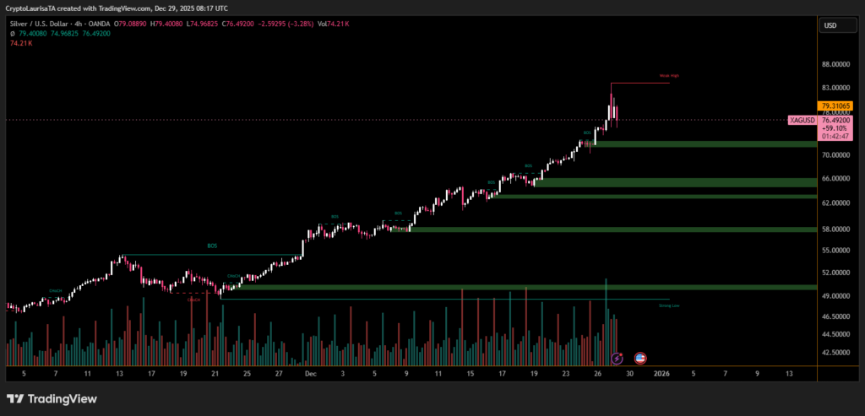Select the Weak High label
Viewport: 865px width, 416px height.
pos(669,76)
